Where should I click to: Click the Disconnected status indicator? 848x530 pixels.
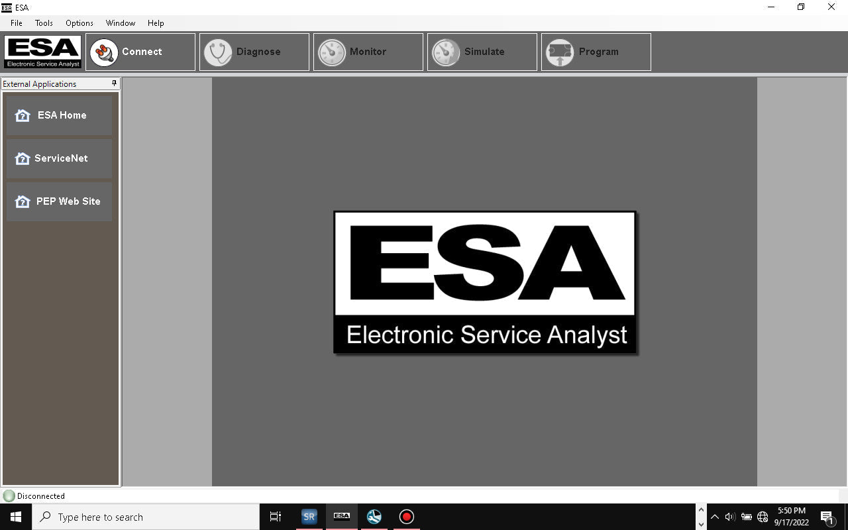click(34, 496)
